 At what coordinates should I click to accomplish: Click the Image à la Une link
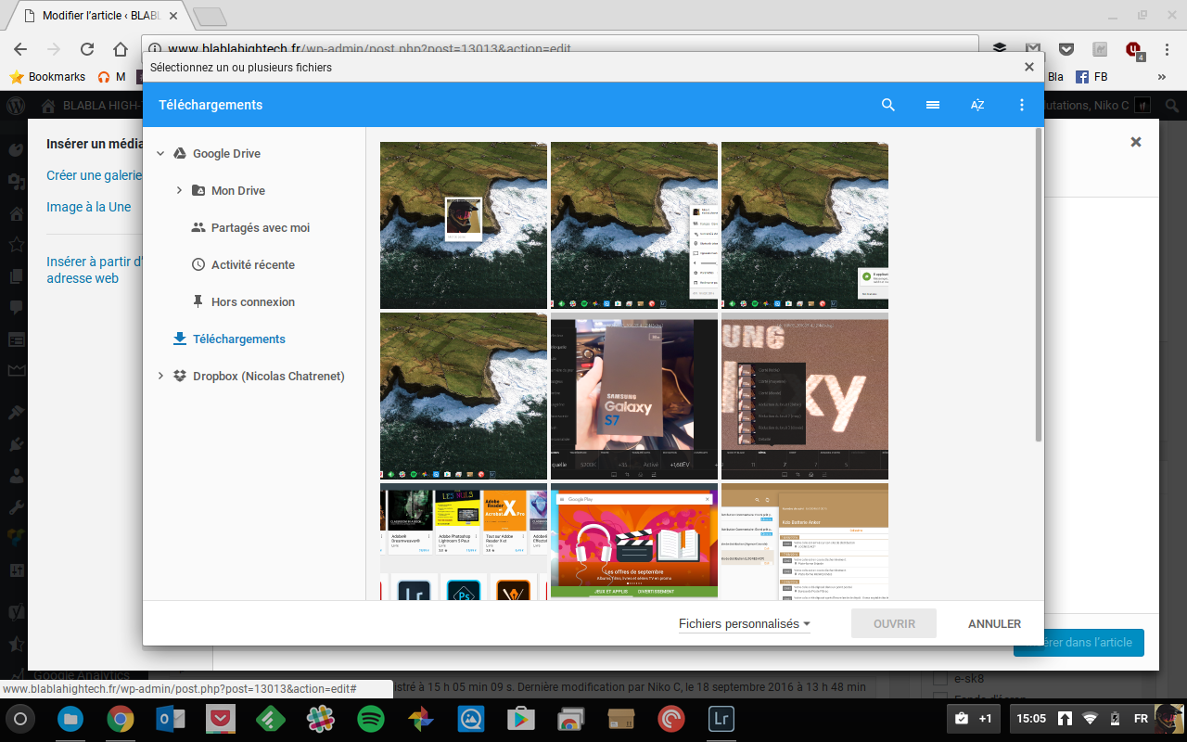pyautogui.click(x=89, y=207)
